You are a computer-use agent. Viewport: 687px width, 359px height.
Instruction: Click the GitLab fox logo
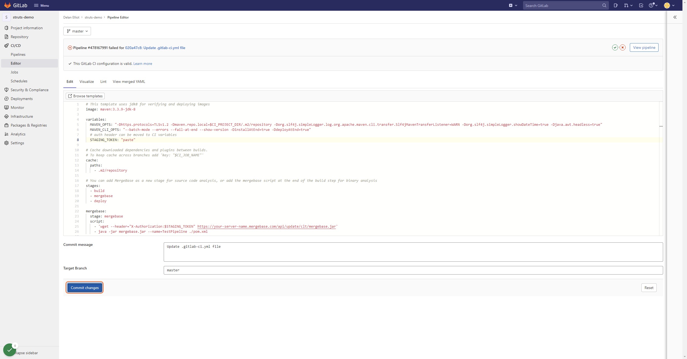tap(8, 5)
